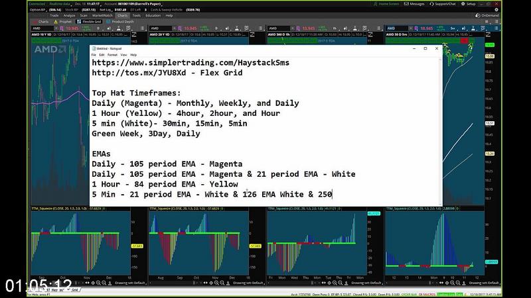Open first chart's Drawing set: Default dropdown
This screenshot has width=531, height=298.
[x=130, y=283]
